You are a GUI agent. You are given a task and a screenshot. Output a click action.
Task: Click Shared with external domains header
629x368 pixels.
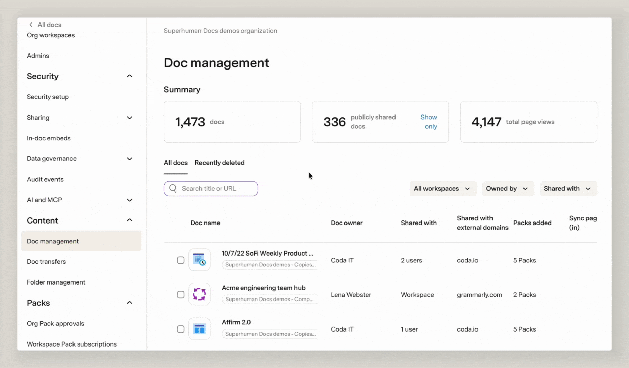(x=483, y=223)
